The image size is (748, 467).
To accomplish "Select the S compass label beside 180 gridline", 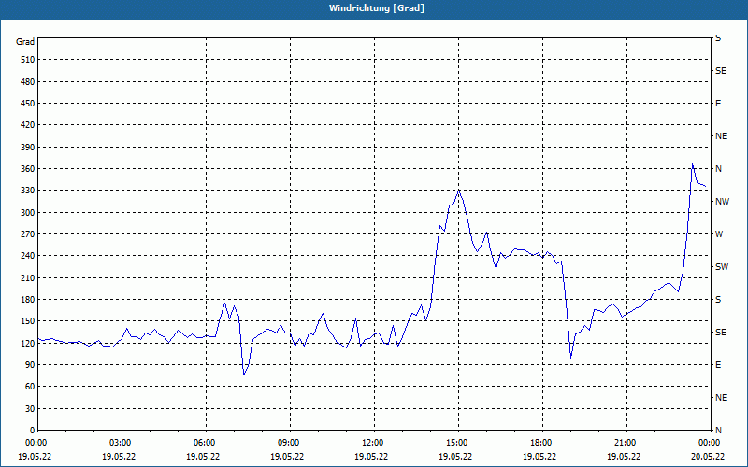I will (718, 299).
